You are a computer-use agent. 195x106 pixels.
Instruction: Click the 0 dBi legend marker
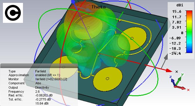[182, 33]
